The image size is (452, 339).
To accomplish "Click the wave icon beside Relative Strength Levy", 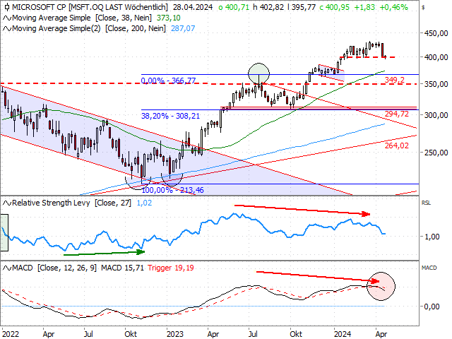I will (x=7, y=203).
